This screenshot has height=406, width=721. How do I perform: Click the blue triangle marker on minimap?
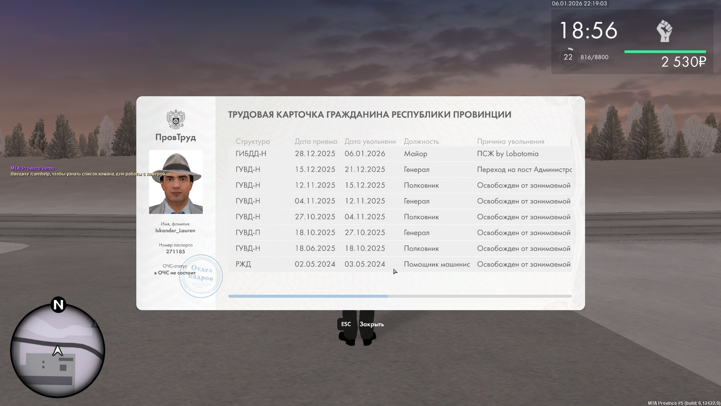pos(95,324)
